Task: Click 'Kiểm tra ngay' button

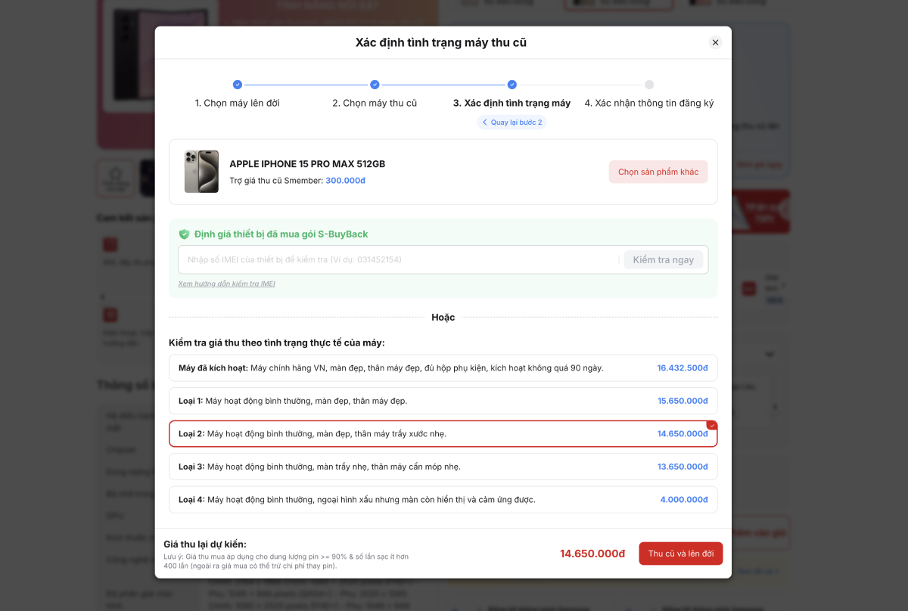Action: [664, 259]
